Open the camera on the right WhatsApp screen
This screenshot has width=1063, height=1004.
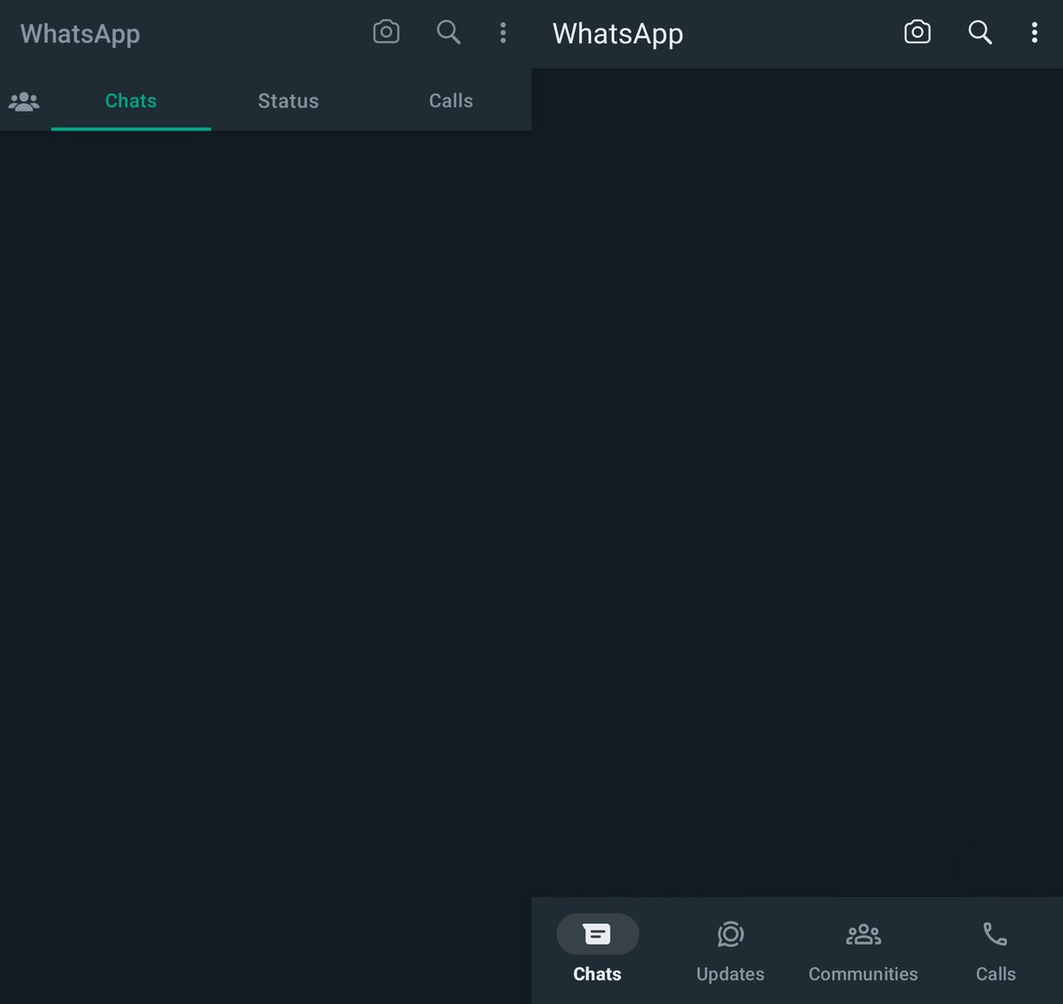pos(917,32)
